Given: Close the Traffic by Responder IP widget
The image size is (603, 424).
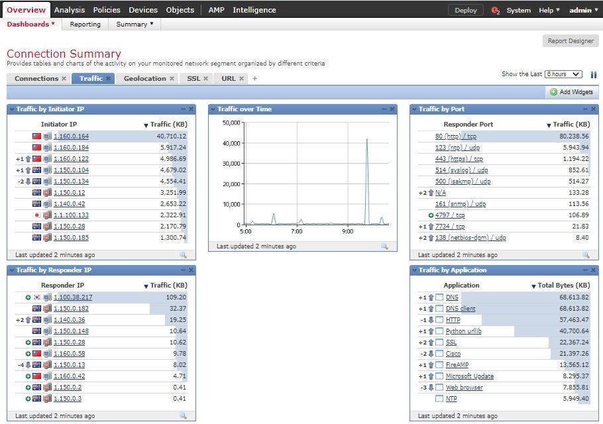Looking at the screenshot, I should pos(191,270).
